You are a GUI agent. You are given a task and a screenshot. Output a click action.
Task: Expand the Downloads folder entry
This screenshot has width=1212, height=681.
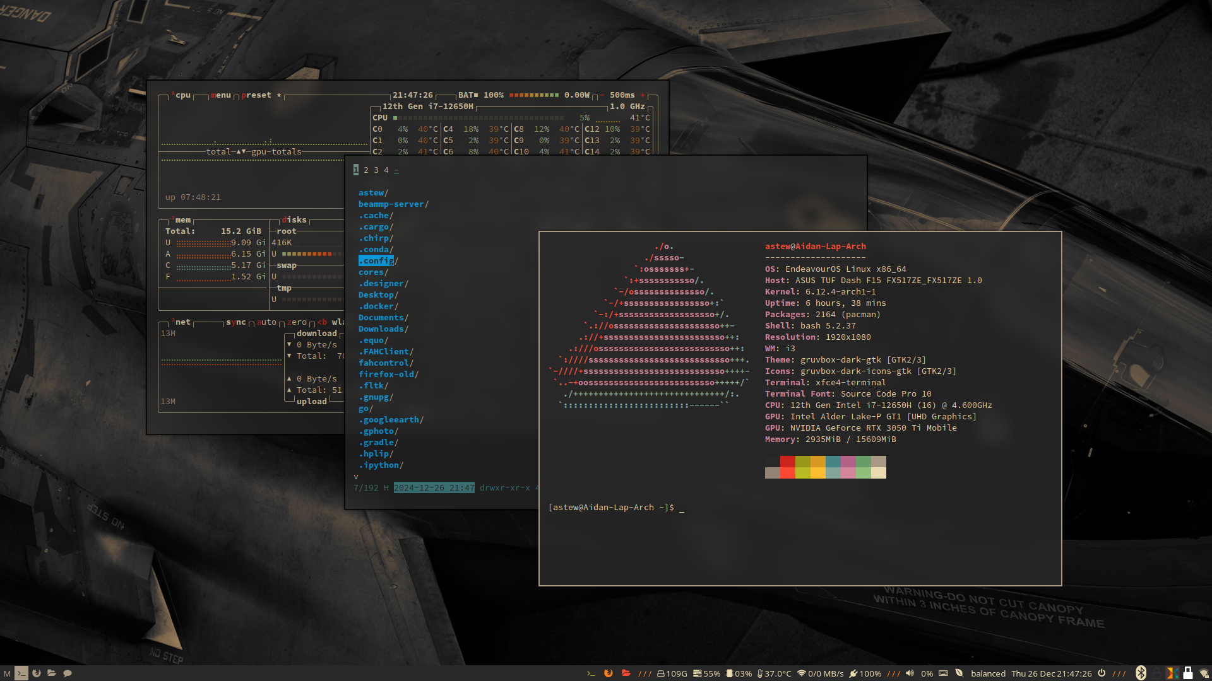click(x=381, y=329)
